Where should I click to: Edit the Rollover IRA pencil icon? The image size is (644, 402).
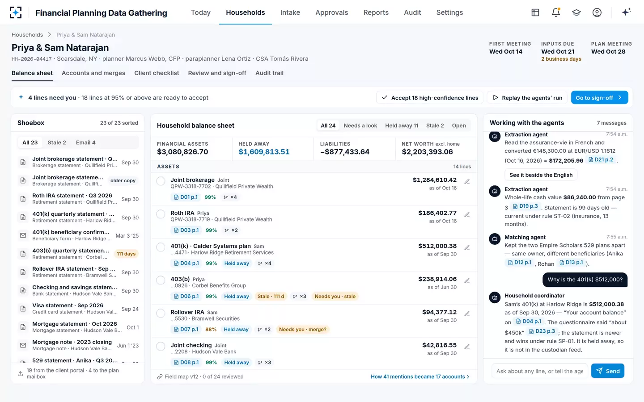[x=467, y=314]
